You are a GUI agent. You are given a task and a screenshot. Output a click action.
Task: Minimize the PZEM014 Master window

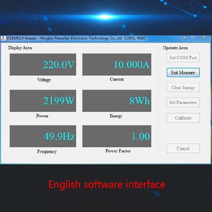pos(185,37)
